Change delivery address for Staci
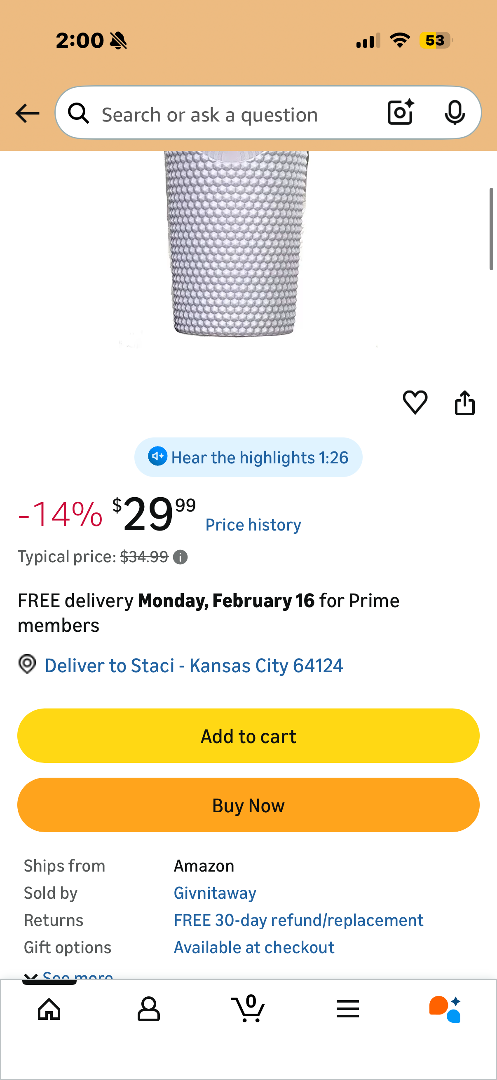The image size is (497, 1080). tap(194, 665)
